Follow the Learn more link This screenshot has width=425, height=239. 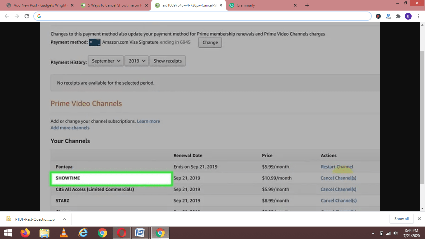click(x=148, y=121)
